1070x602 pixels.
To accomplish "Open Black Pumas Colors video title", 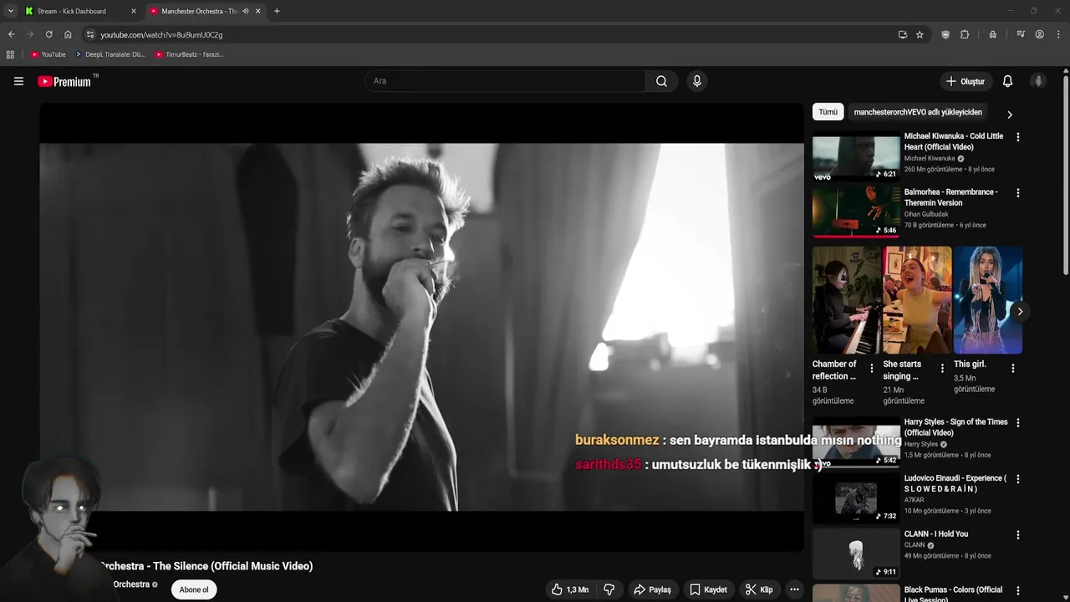I will [953, 594].
